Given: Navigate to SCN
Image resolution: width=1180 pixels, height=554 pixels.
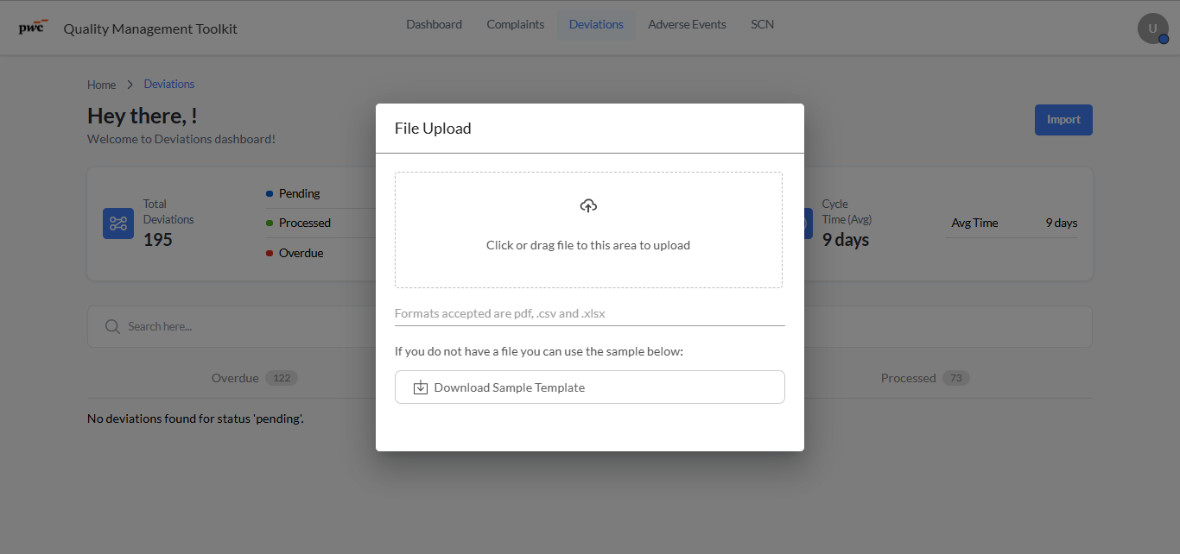Looking at the screenshot, I should pyautogui.click(x=763, y=24).
